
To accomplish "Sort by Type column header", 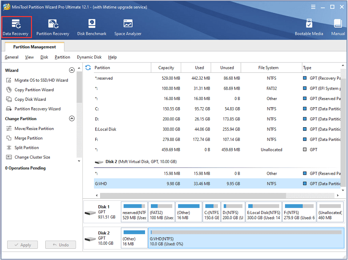I will 321,68.
